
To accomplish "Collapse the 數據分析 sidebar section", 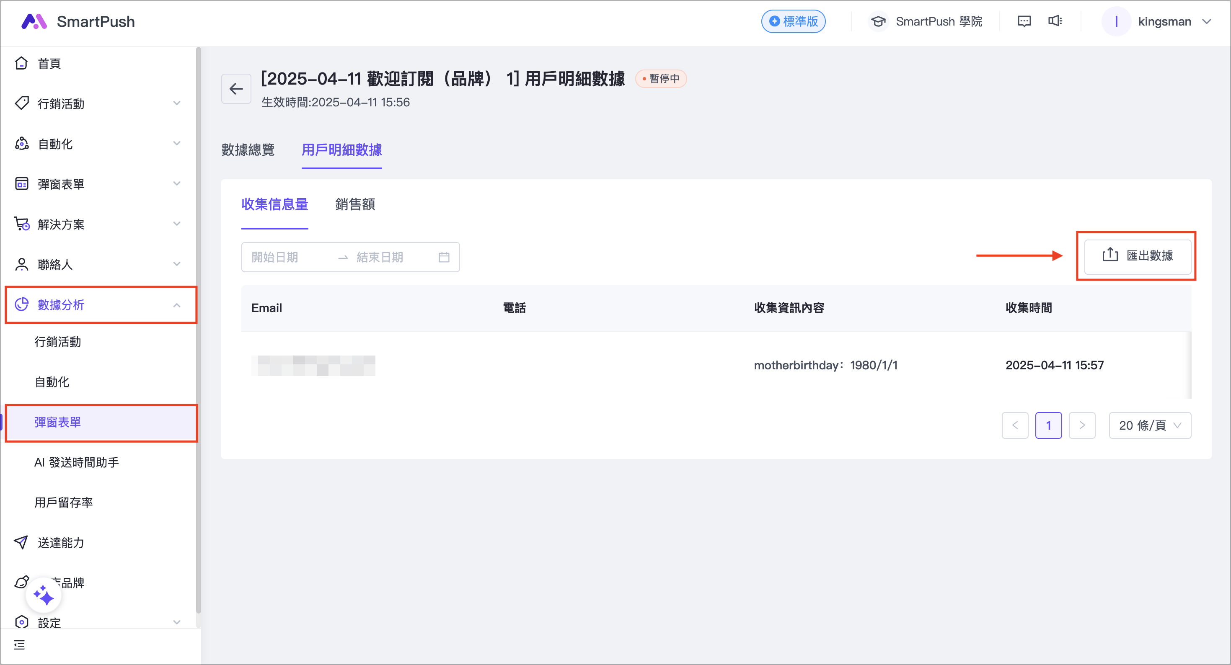I will click(177, 305).
